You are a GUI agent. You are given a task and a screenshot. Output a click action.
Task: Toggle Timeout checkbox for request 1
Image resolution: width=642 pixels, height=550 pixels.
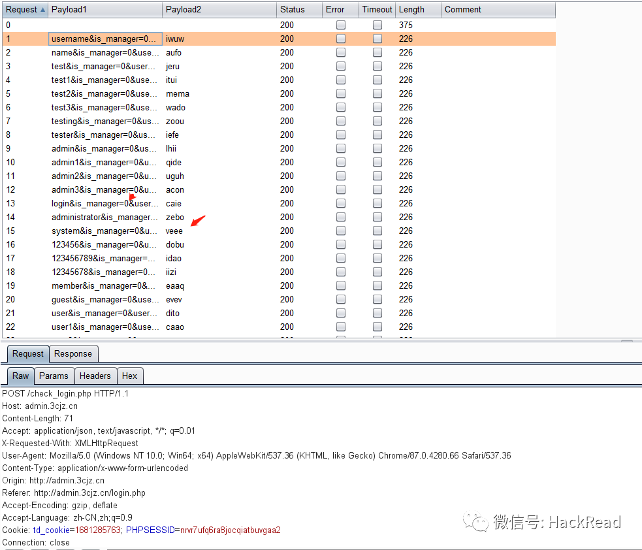click(x=377, y=39)
